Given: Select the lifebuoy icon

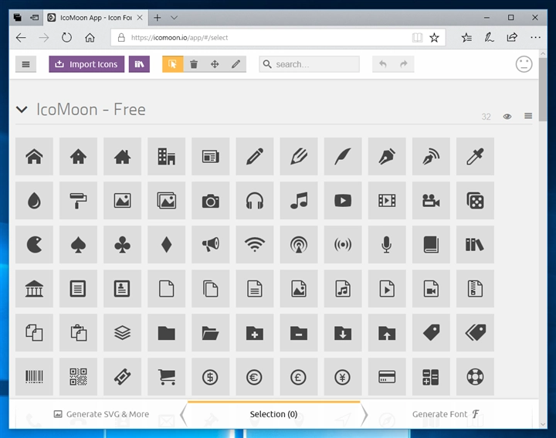Looking at the screenshot, I should pyautogui.click(x=475, y=377).
